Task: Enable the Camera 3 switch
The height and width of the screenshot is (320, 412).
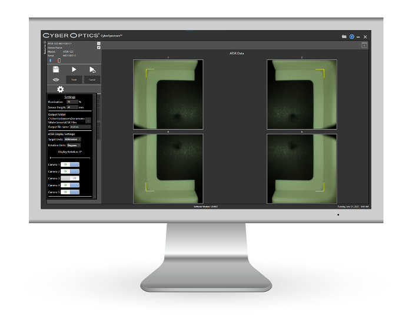Action: 70,178
